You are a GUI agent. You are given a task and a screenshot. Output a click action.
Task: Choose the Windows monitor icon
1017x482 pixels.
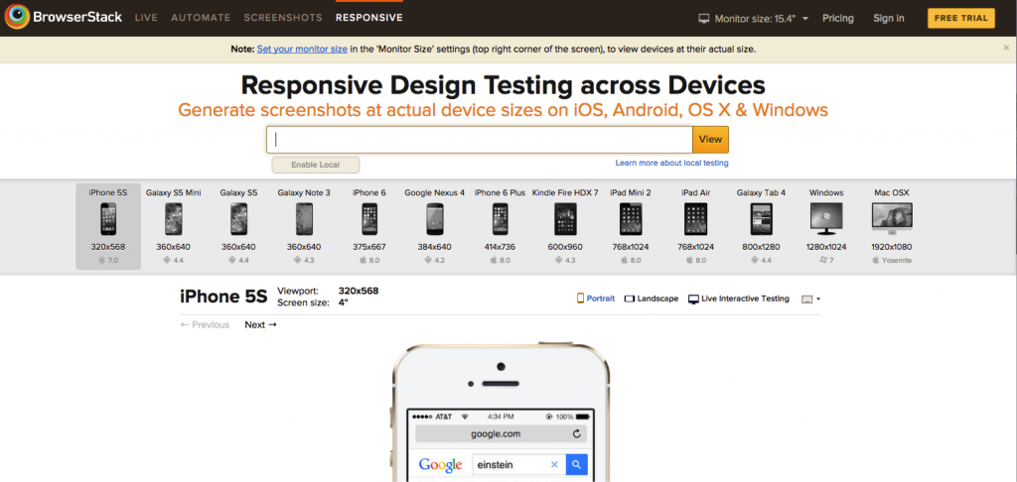[826, 218]
